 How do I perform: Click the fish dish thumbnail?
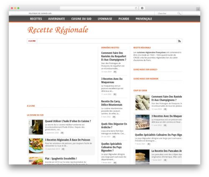[36, 146]
